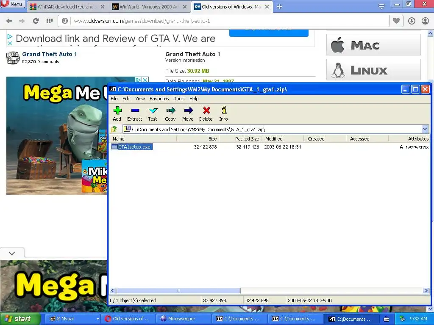Close the ad with X icon
The height and width of the screenshot is (325, 434).
[10, 44]
